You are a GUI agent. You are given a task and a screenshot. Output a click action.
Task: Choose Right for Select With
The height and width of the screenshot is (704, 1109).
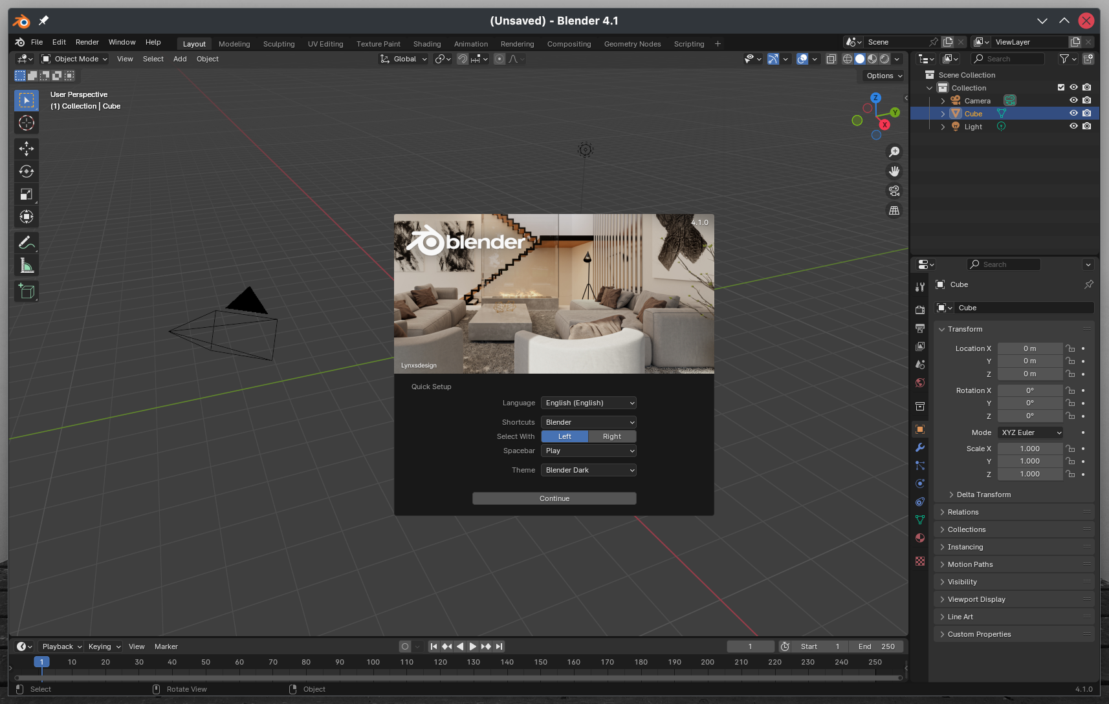pos(612,436)
